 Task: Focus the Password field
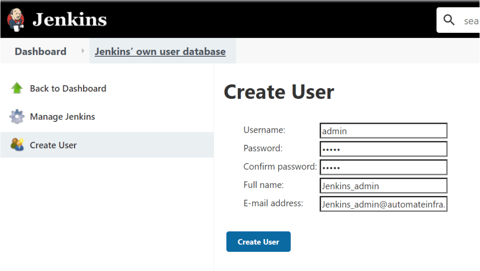pos(383,149)
